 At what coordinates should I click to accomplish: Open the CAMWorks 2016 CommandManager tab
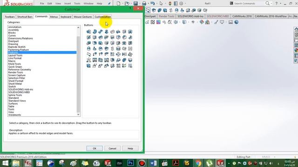point(242,16)
